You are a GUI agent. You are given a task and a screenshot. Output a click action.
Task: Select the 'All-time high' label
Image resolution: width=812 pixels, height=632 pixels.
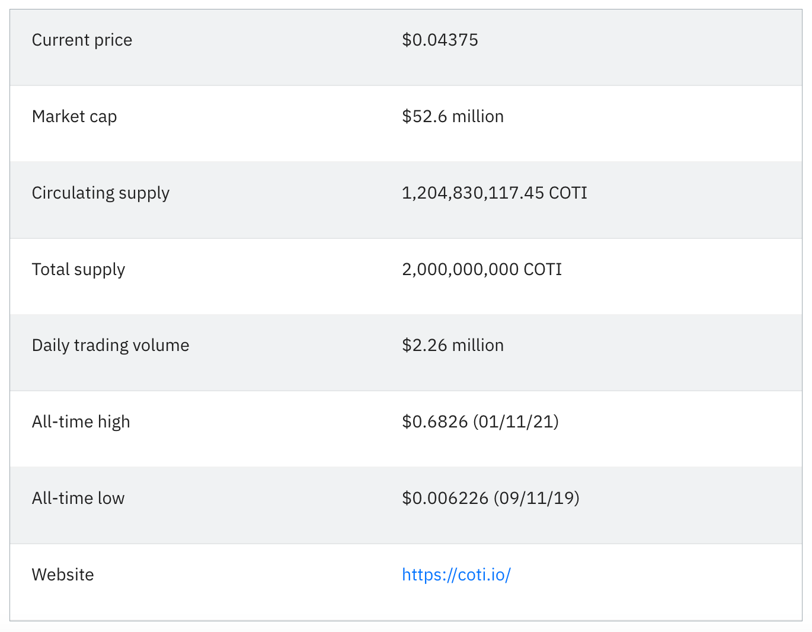(x=81, y=422)
